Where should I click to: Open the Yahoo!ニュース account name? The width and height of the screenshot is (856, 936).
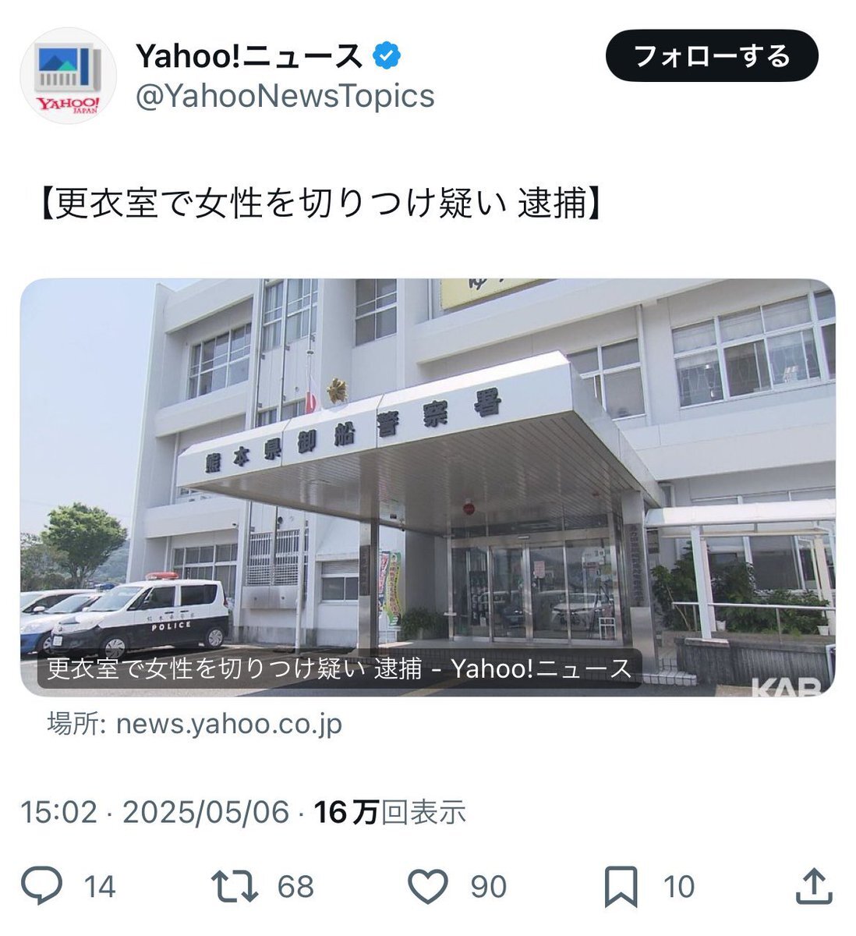point(249,55)
